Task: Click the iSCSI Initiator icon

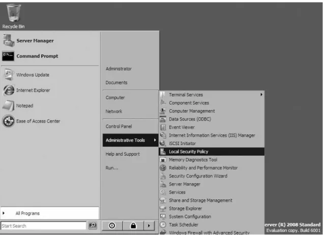Action: coord(163,143)
